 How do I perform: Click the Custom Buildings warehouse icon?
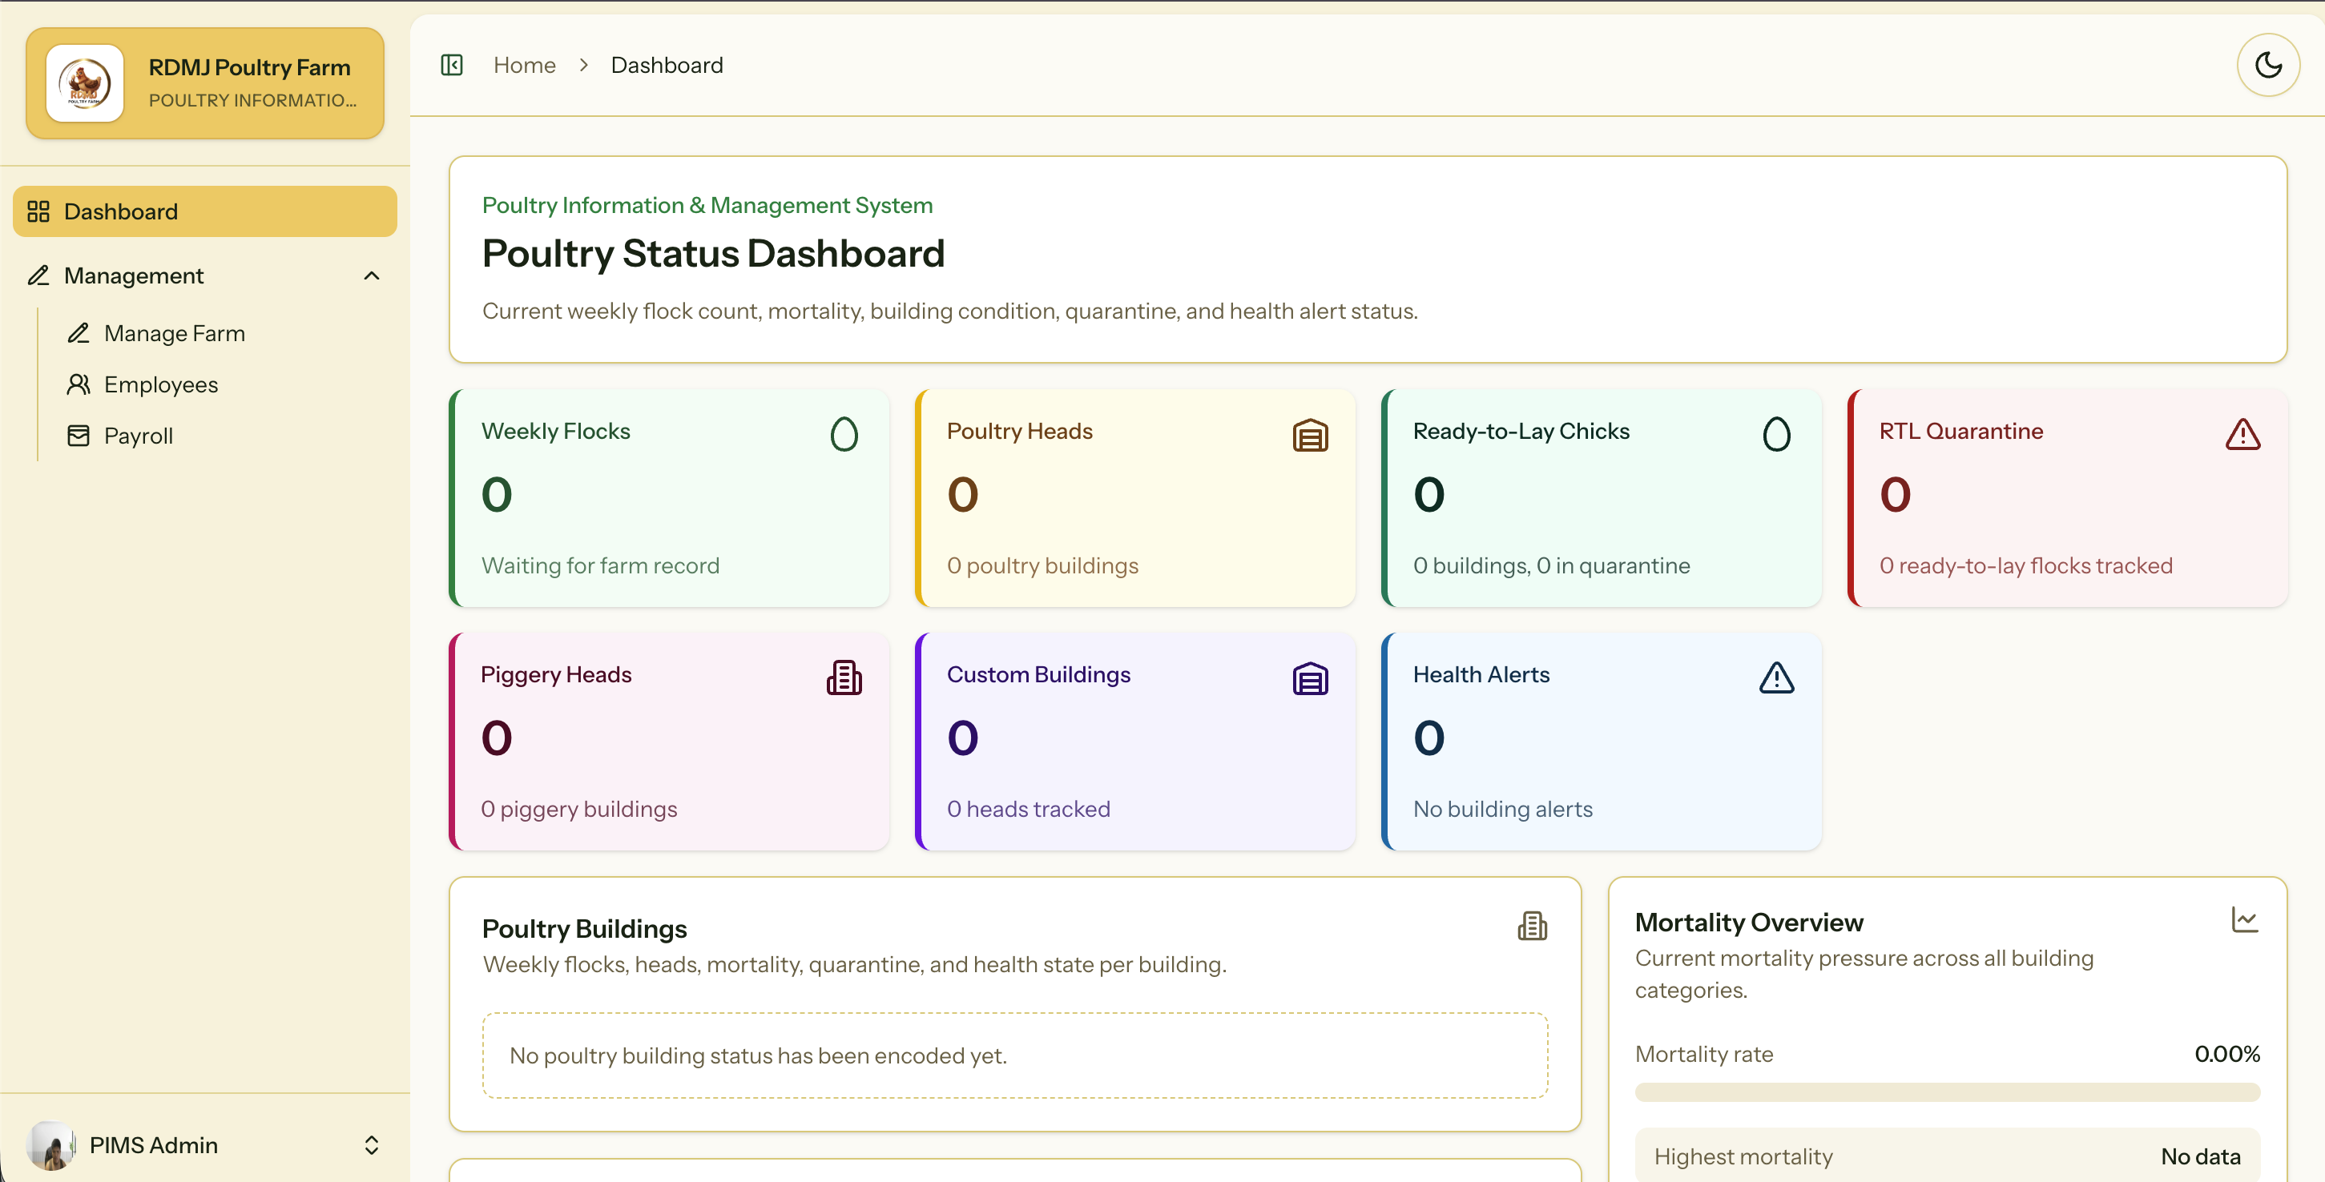click(1310, 678)
